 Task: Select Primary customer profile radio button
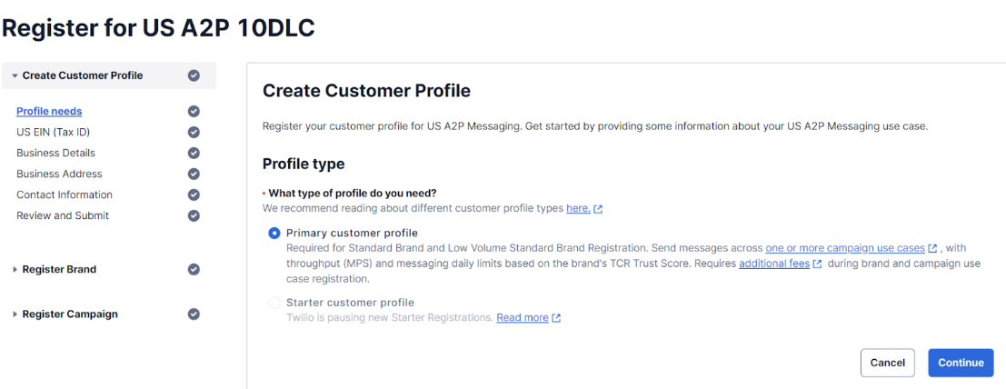click(x=274, y=234)
